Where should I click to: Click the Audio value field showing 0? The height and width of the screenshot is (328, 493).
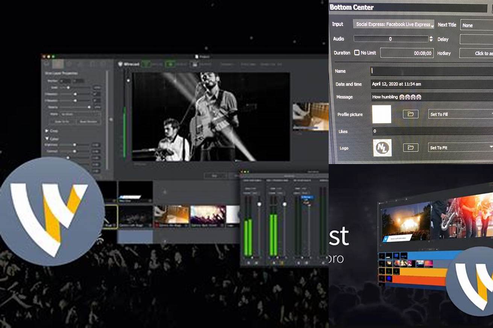(x=391, y=39)
